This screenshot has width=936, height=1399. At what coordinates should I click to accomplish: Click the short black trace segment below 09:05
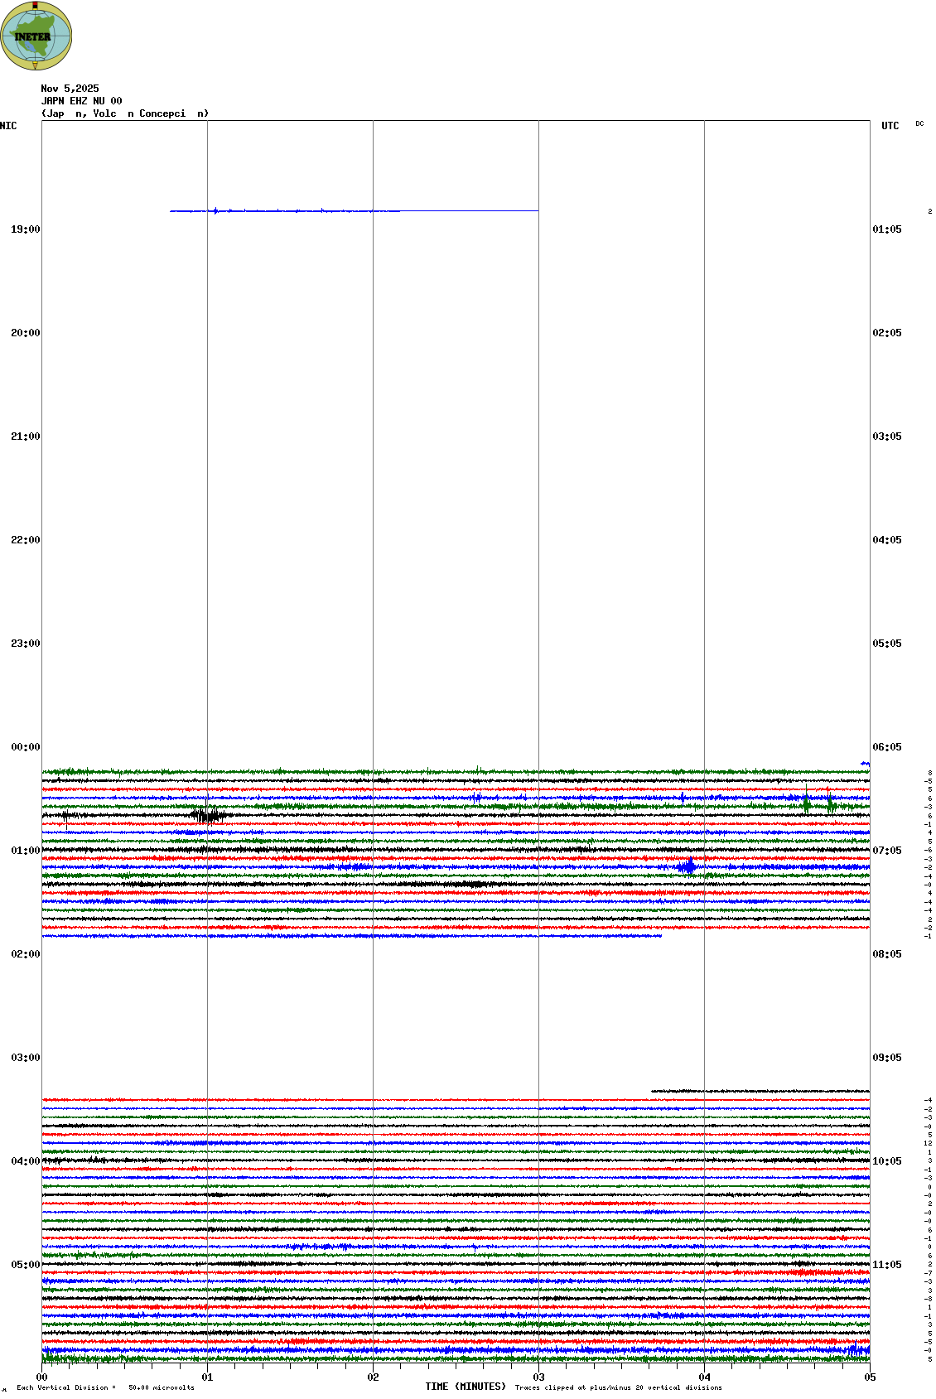(760, 1091)
